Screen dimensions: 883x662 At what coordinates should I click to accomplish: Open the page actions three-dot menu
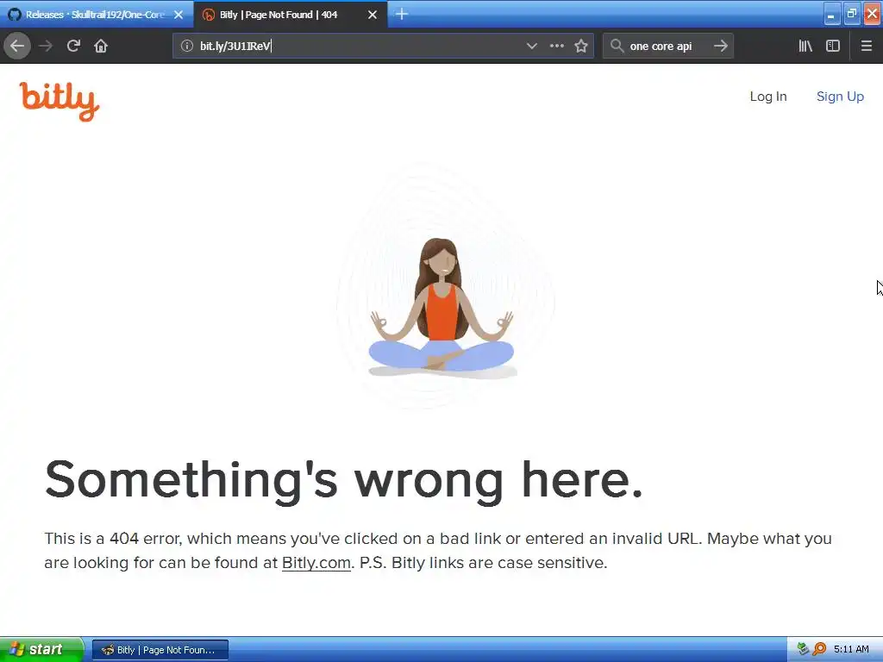[556, 47]
